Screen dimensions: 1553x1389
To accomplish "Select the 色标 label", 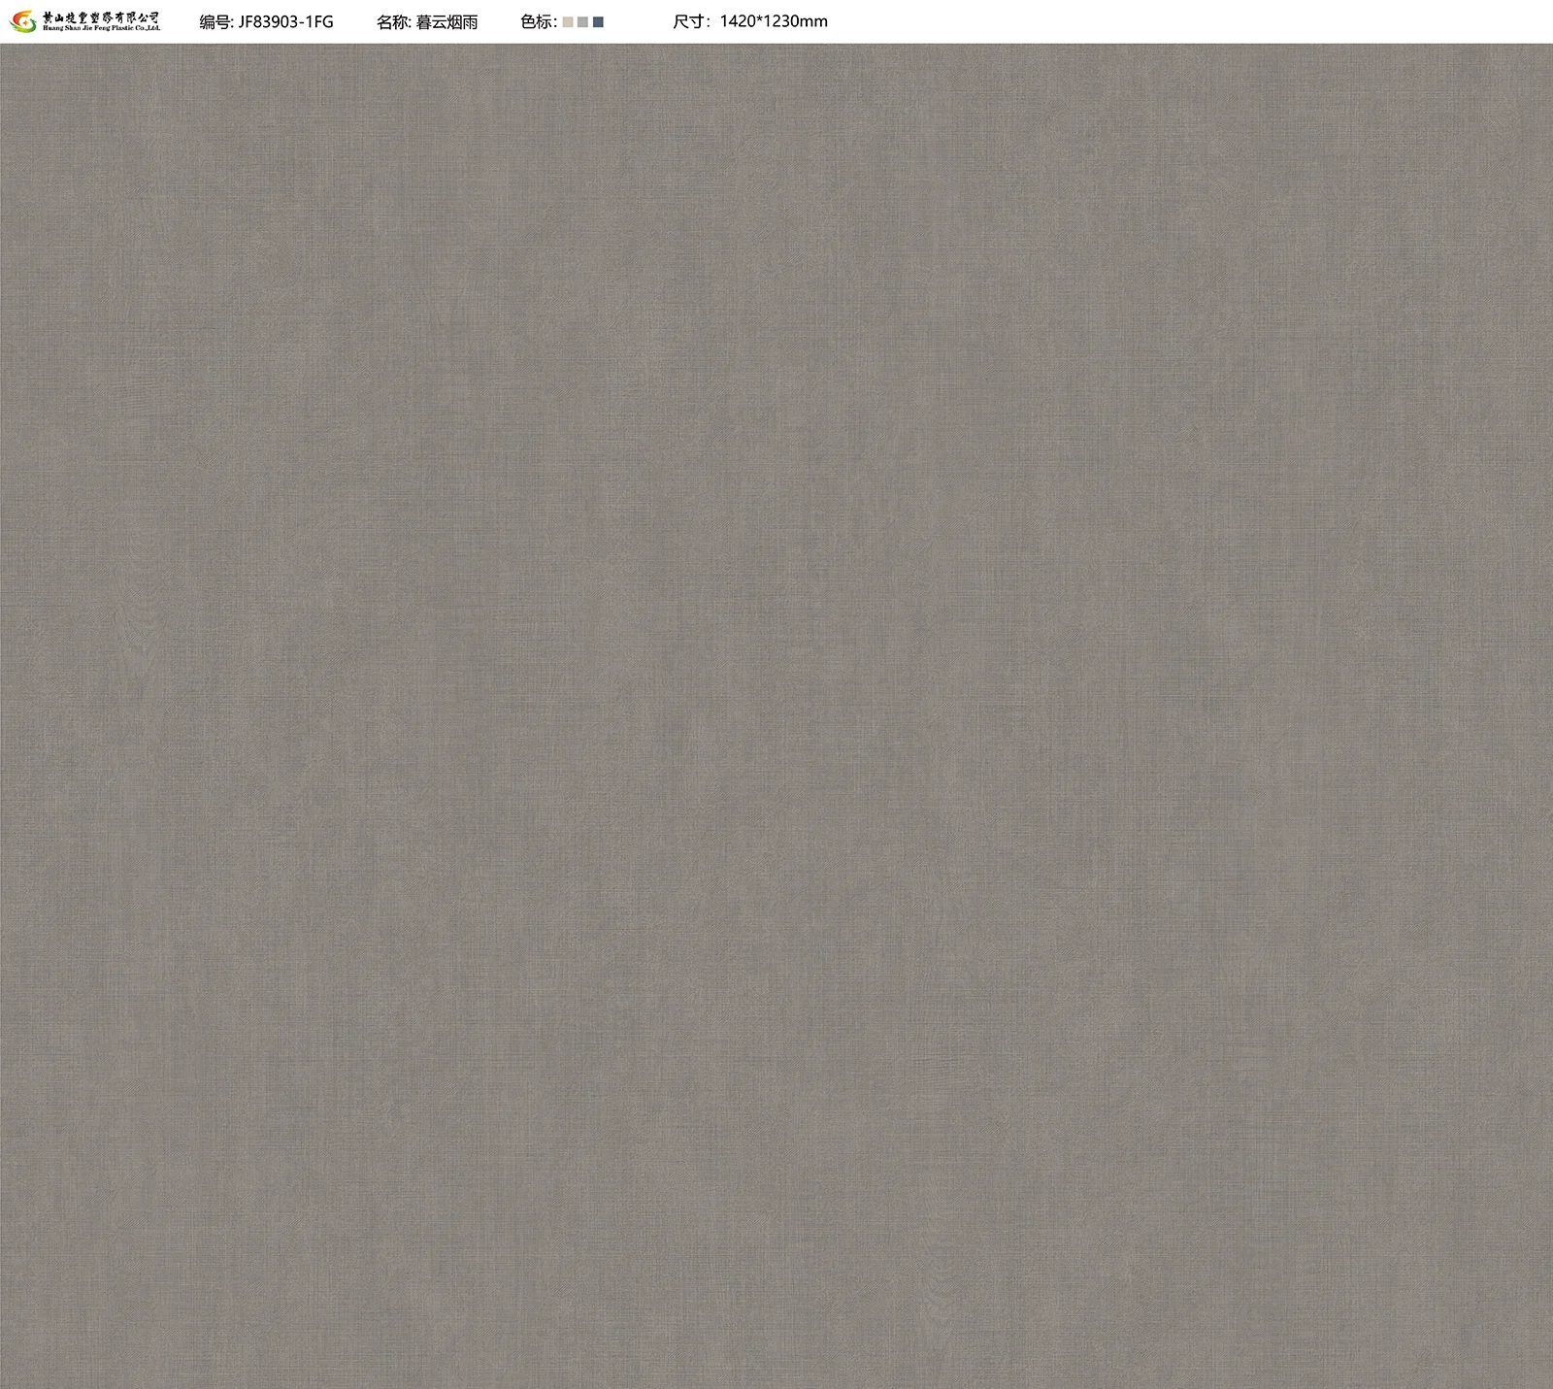I will (x=537, y=21).
